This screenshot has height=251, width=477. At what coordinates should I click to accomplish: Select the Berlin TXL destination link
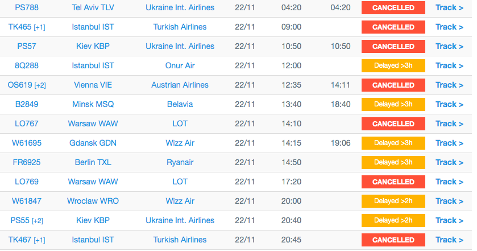point(93,162)
